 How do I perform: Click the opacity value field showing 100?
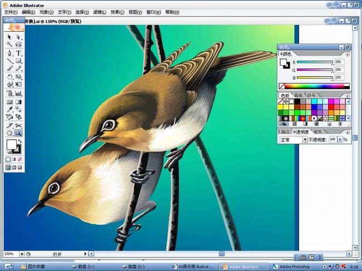(332, 140)
